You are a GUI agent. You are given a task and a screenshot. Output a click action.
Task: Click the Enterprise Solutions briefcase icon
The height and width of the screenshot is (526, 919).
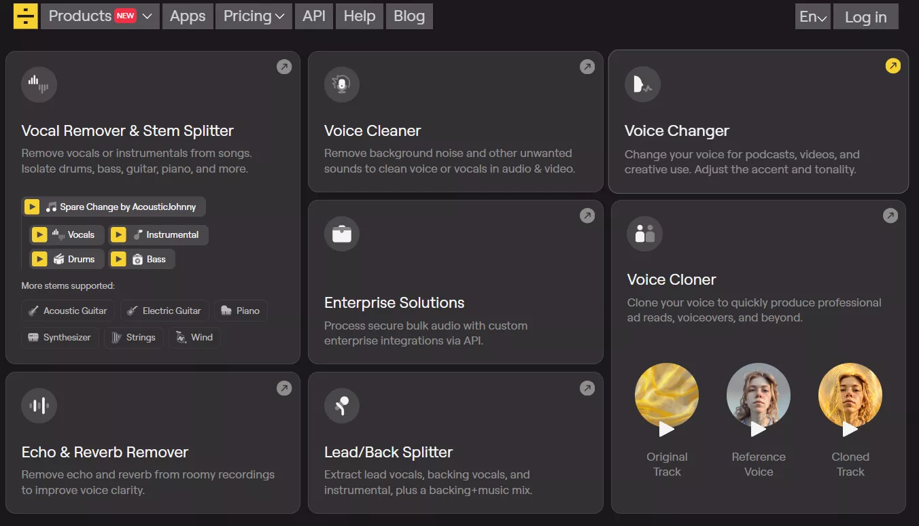click(342, 234)
